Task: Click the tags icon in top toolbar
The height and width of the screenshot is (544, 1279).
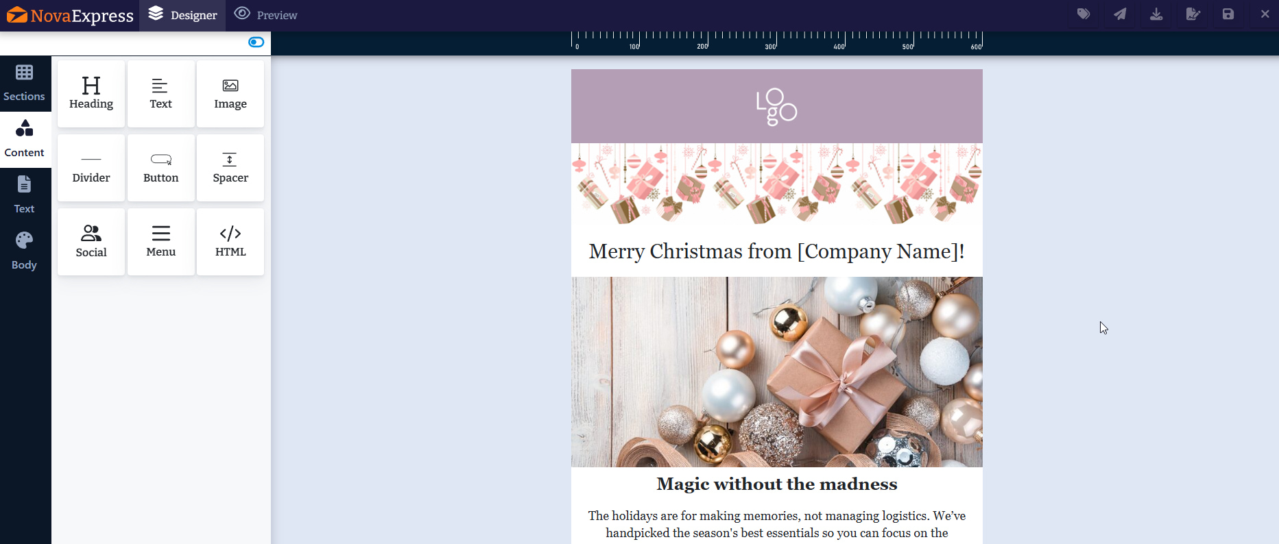Action: coord(1084,14)
